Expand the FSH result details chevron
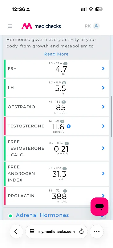Image resolution: width=113 pixels, height=248 pixels. (103, 69)
